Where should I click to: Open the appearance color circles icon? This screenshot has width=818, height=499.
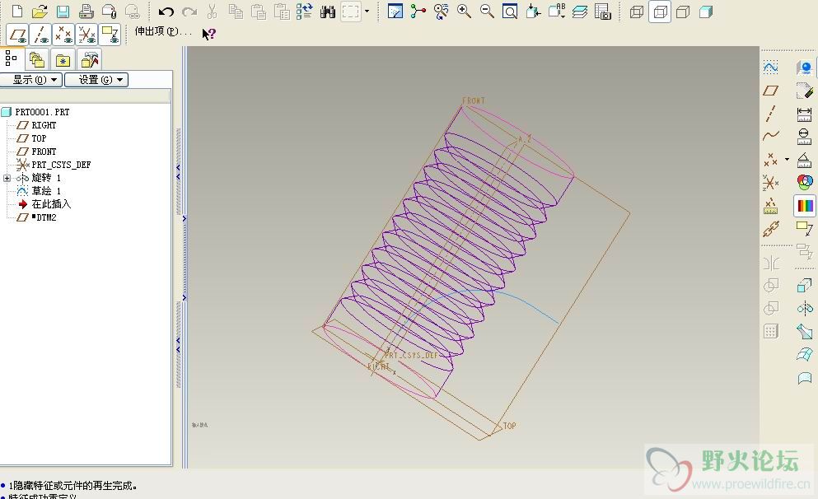[805, 183]
